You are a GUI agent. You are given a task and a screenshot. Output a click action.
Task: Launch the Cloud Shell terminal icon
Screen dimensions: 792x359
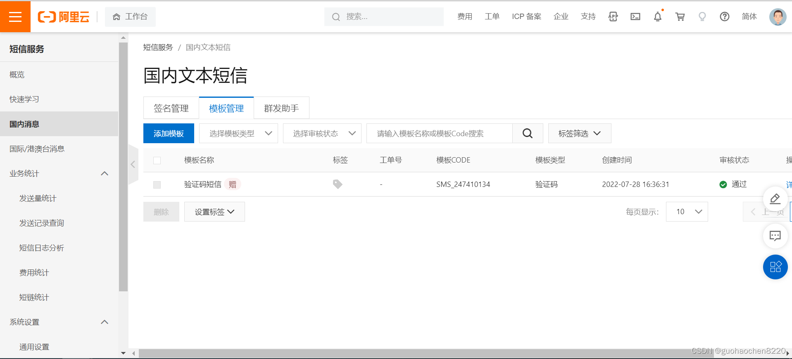(635, 17)
